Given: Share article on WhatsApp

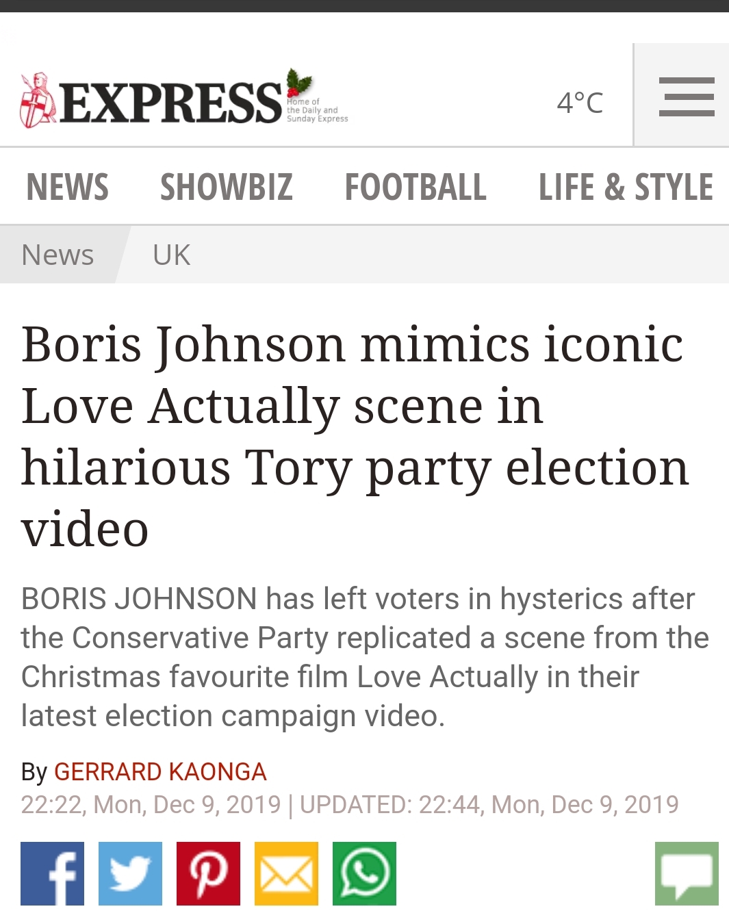Looking at the screenshot, I should [365, 873].
